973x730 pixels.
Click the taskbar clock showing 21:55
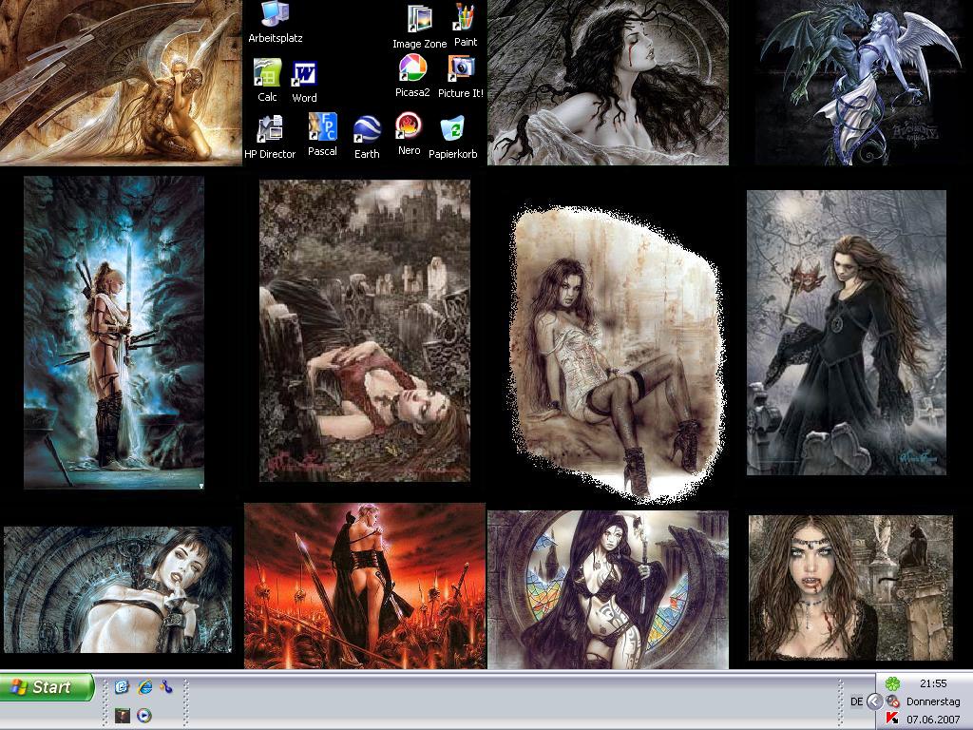[x=932, y=683]
